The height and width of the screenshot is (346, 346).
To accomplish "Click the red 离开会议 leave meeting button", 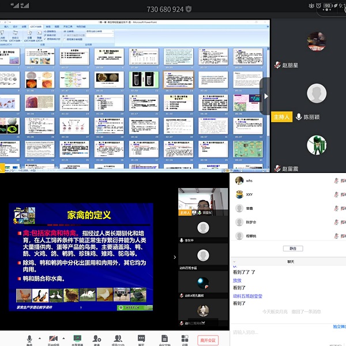I will pyautogui.click(x=208, y=340).
